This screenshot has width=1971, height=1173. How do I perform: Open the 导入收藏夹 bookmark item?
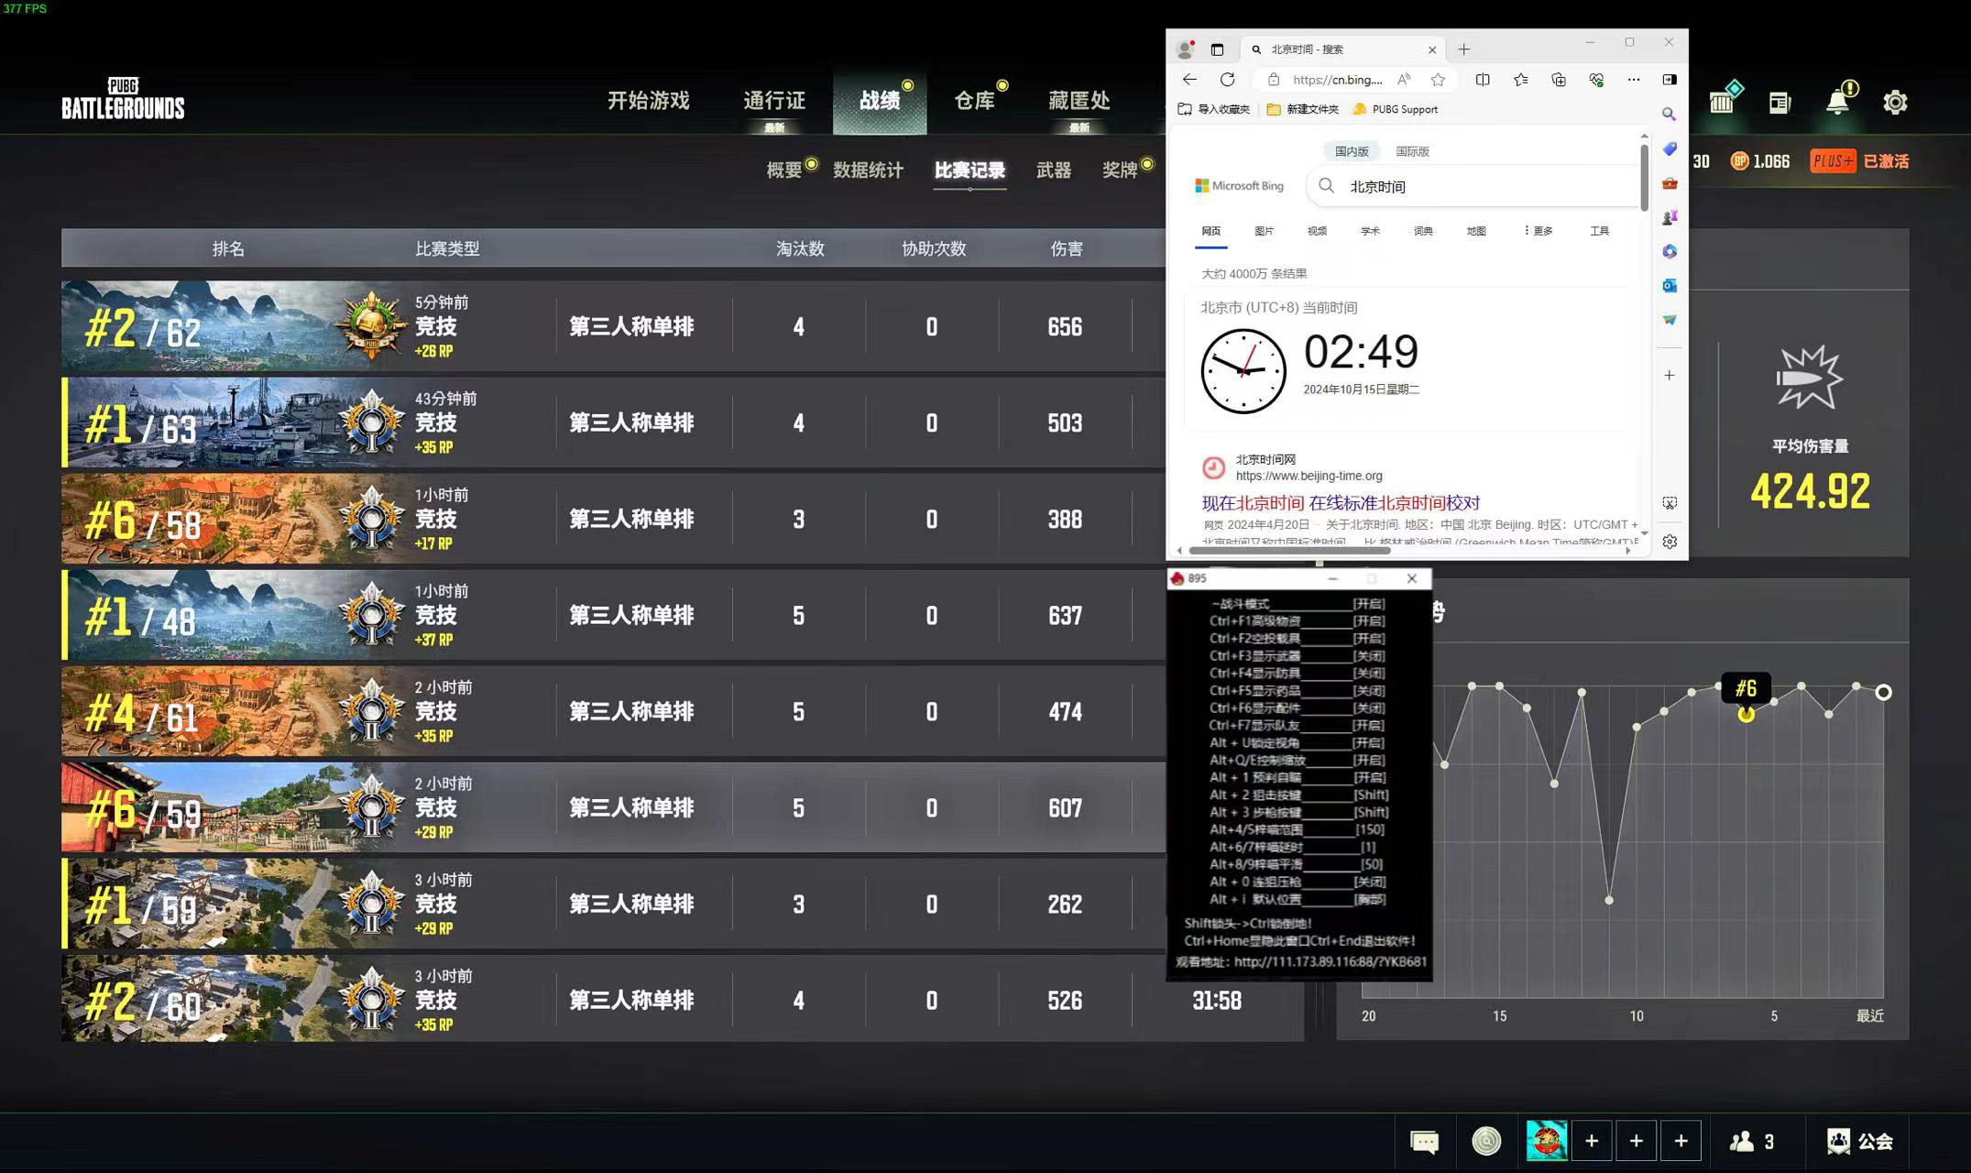(x=1214, y=109)
